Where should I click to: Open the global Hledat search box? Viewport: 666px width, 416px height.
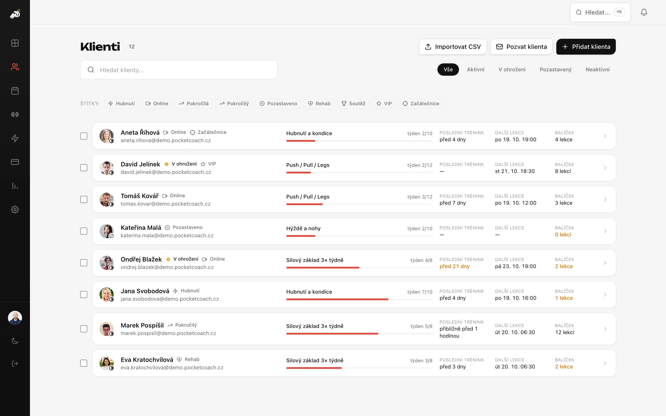[600, 12]
